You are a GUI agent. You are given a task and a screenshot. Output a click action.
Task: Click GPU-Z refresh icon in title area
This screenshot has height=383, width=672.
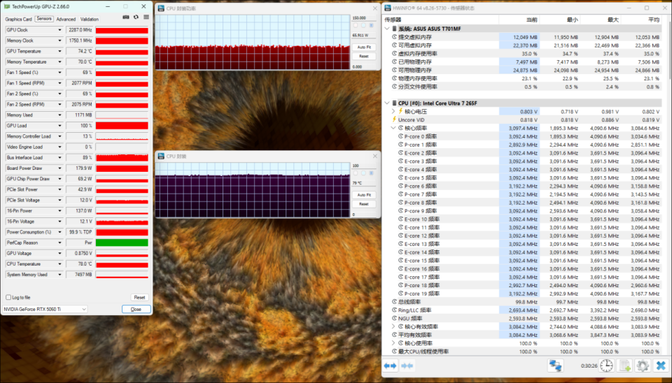135,17
